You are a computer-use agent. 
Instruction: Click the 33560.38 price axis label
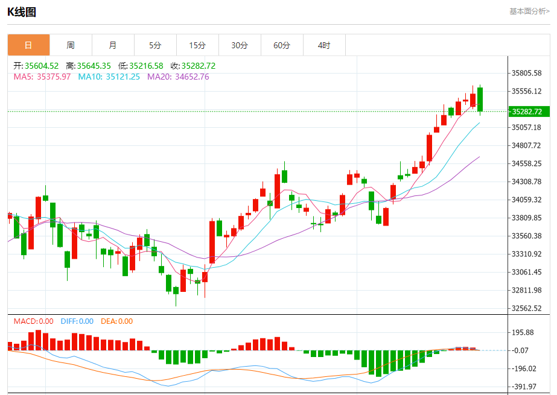(526, 236)
